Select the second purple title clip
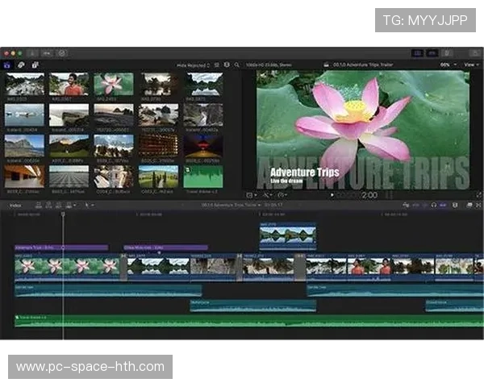 (165, 248)
